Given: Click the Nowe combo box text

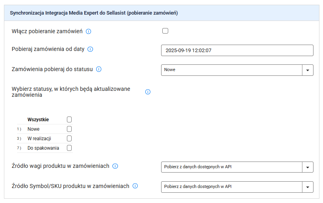Looking at the screenshot, I should pyautogui.click(x=169, y=70).
